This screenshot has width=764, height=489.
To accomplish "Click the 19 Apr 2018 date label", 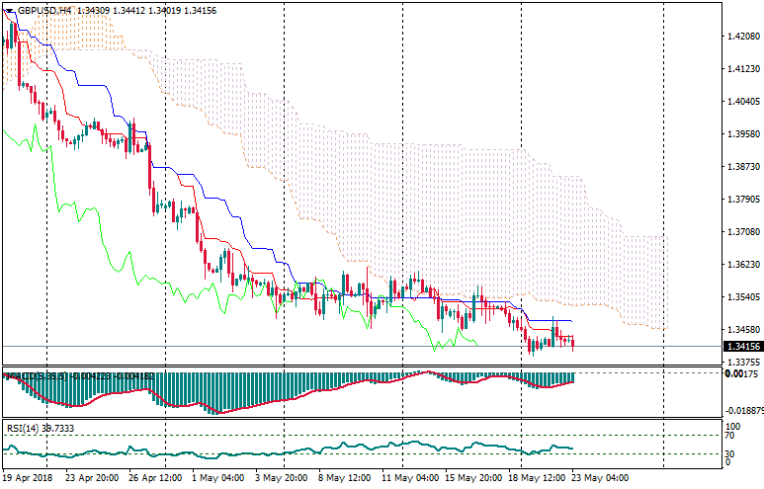I will pyautogui.click(x=29, y=478).
